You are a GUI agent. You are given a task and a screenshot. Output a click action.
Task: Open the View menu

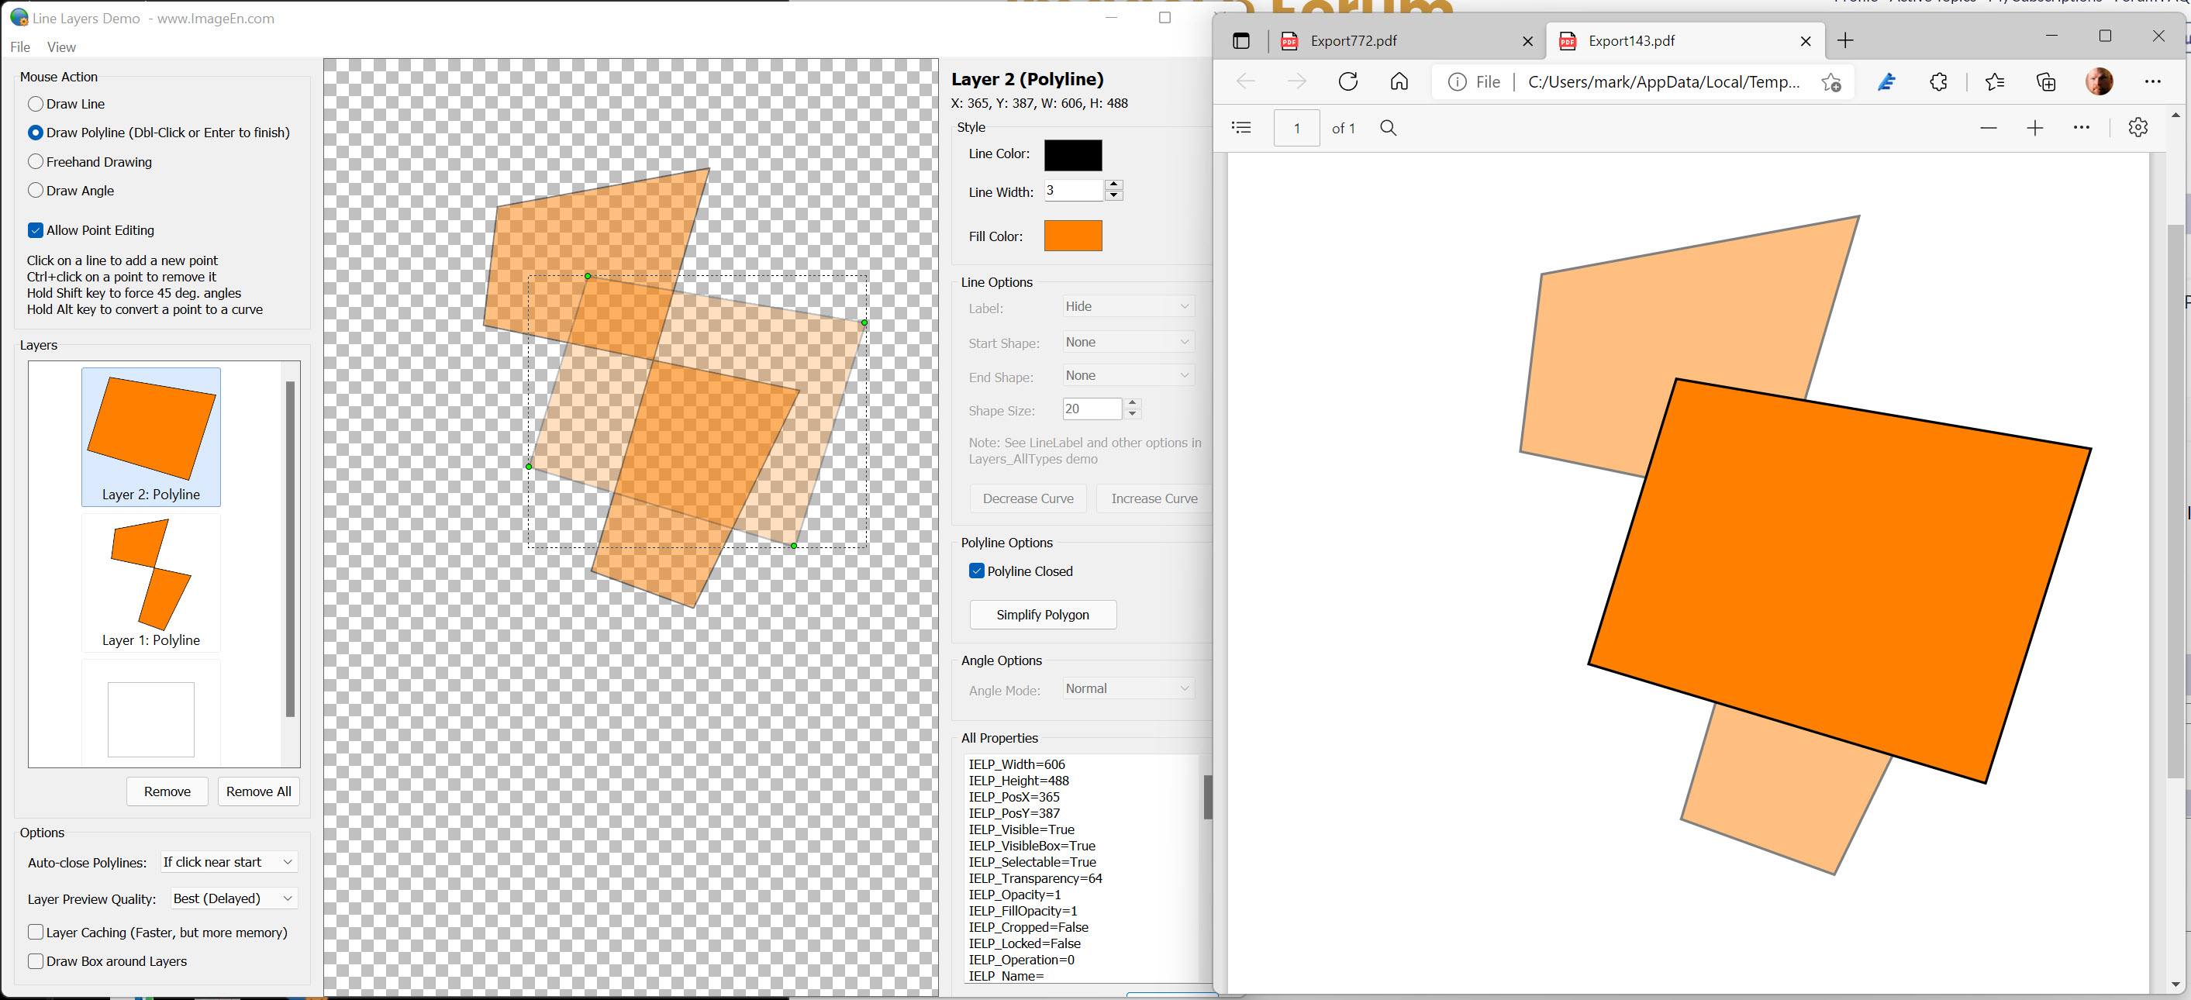(x=61, y=47)
